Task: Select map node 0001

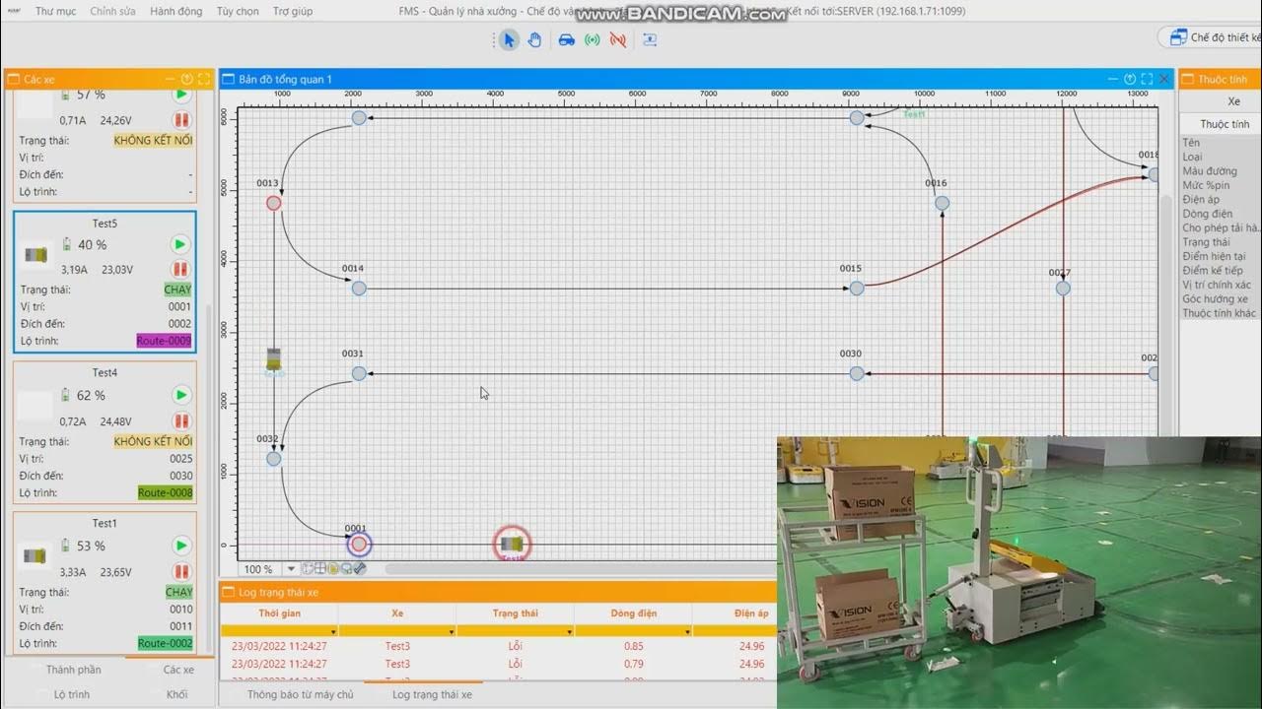Action: coord(359,544)
